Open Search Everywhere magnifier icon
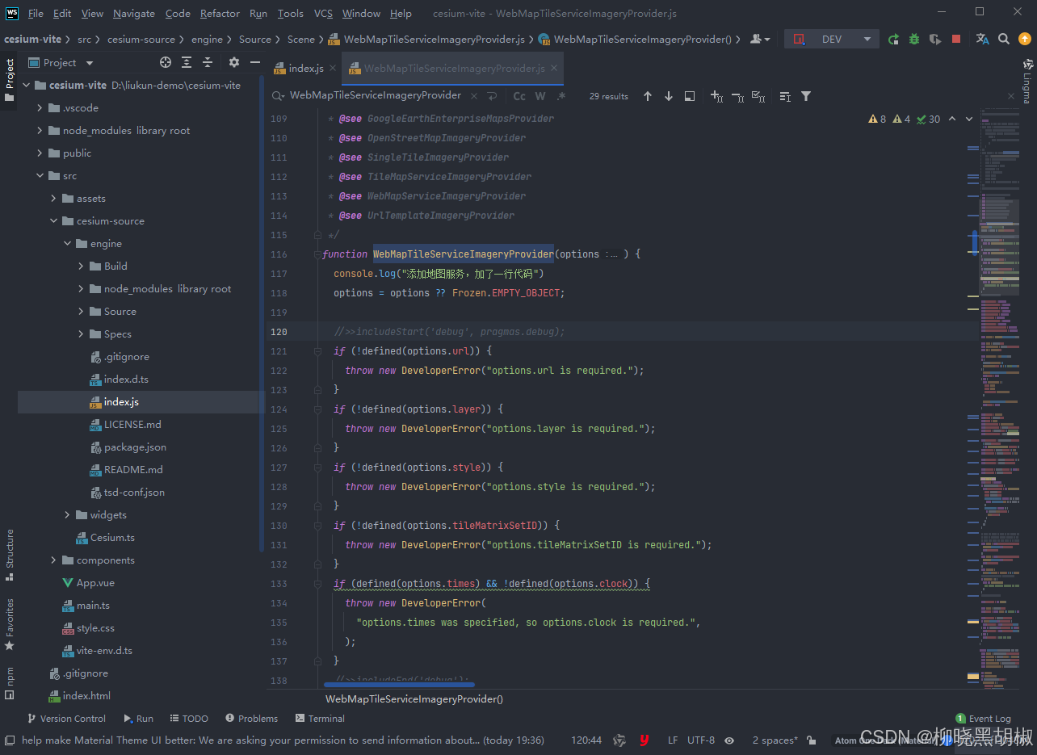The image size is (1037, 755). coord(1003,39)
